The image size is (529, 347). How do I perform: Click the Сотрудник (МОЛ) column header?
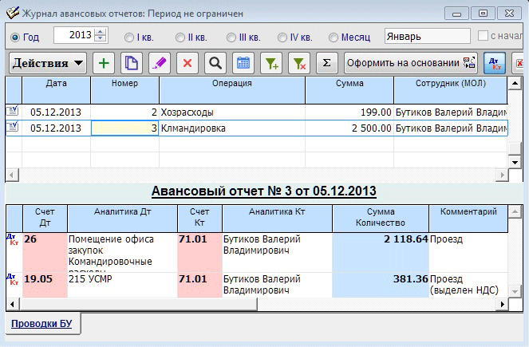coord(450,89)
